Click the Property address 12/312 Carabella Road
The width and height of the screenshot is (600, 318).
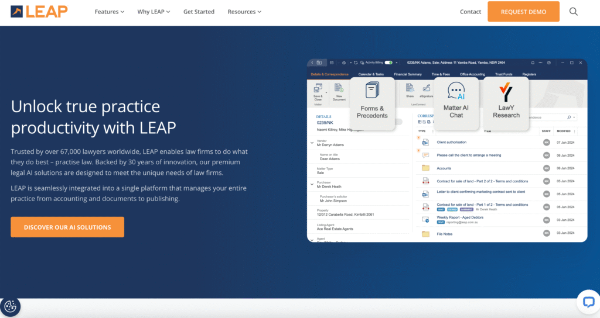click(x=345, y=215)
